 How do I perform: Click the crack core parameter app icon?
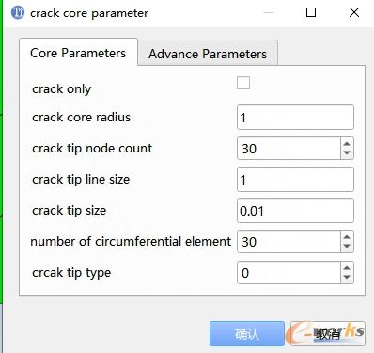pos(18,12)
